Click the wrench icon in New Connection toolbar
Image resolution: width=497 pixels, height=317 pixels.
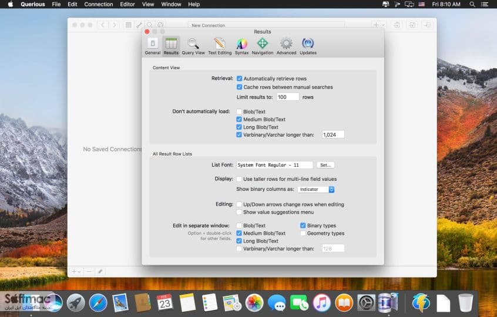coord(139,25)
